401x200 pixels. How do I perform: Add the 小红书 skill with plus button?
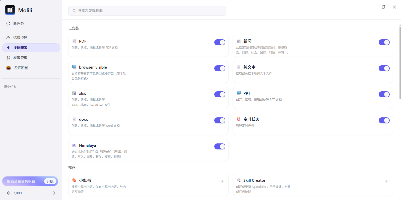coord(222,181)
